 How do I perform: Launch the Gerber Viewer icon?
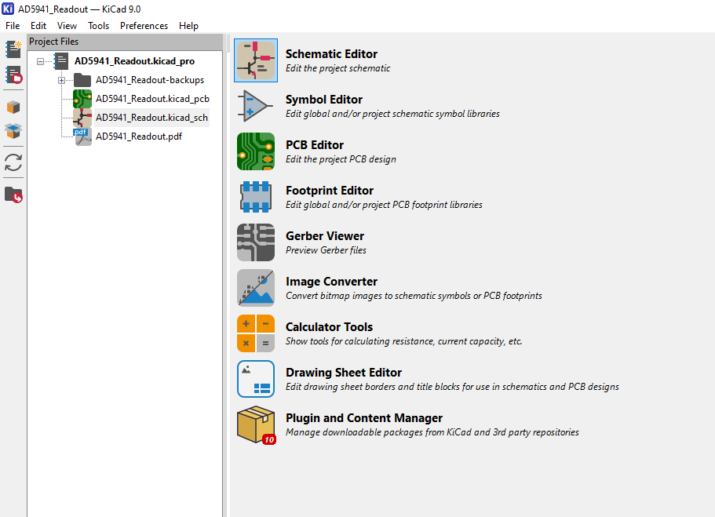coord(256,242)
